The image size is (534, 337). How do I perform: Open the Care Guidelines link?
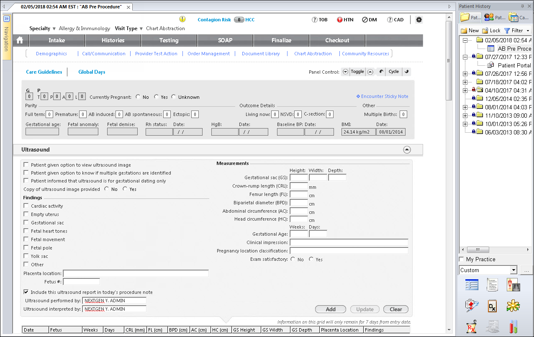tap(44, 72)
